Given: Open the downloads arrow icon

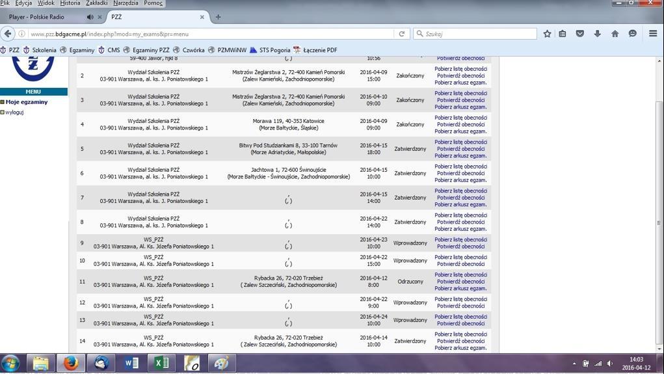Looking at the screenshot, I should point(598,33).
